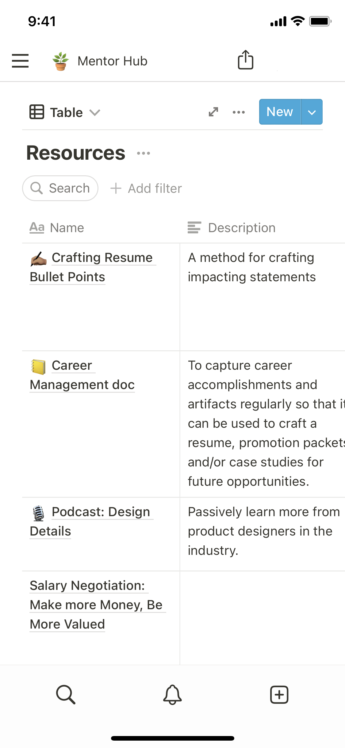
Task: Tap the share icon in header
Action: (245, 60)
